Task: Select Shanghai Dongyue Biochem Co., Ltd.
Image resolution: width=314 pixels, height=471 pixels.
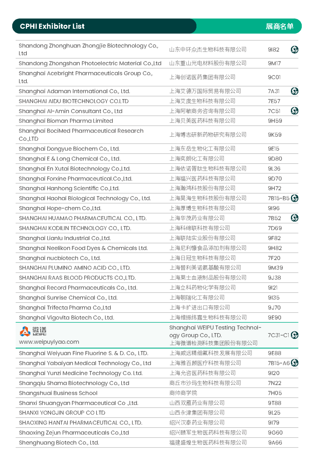Action: pos(69,149)
